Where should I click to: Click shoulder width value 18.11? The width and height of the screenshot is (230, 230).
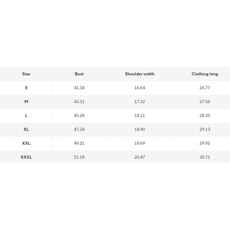tap(140, 116)
